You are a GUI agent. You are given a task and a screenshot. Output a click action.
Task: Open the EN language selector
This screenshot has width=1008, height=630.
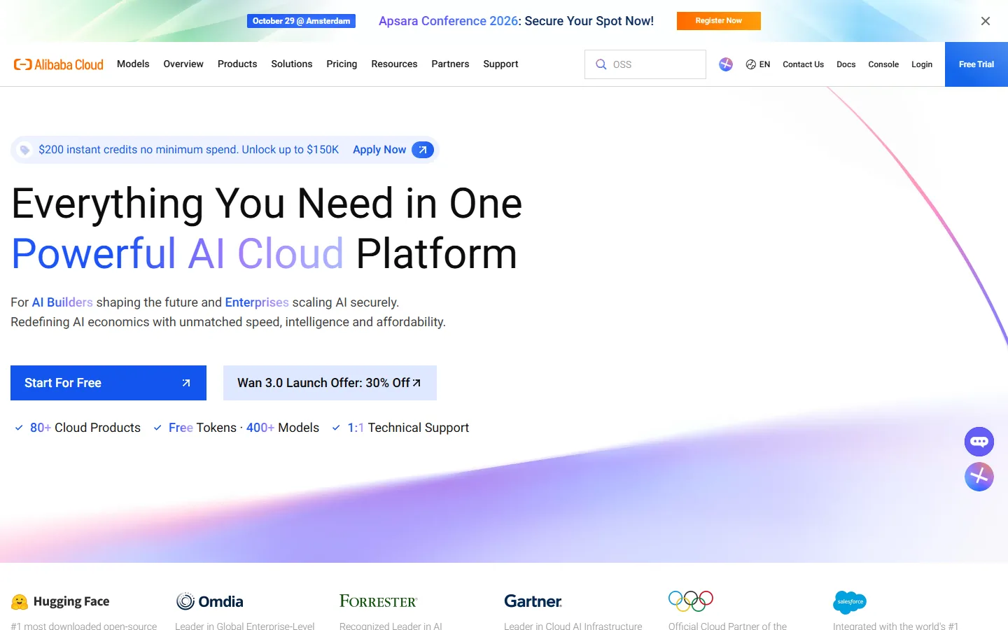(758, 64)
